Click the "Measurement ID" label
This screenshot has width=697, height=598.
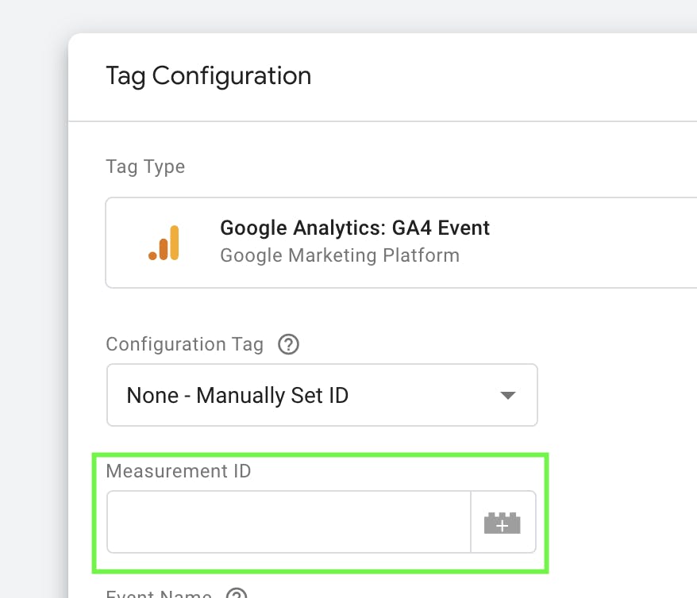178,471
